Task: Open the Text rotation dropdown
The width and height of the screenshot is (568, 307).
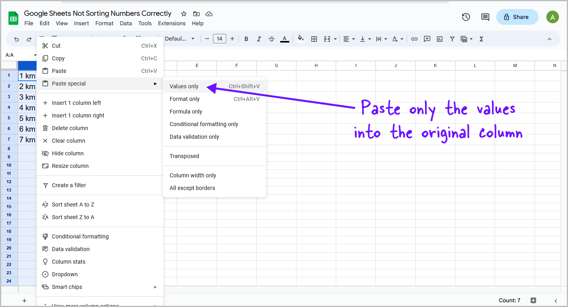Action: pos(397,39)
